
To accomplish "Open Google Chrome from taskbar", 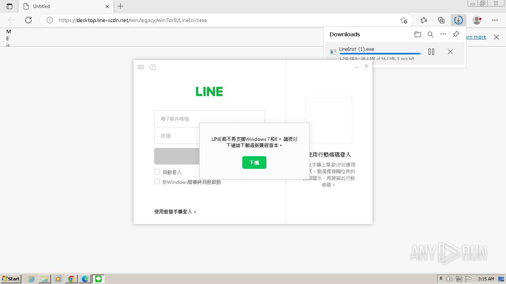I will (x=71, y=279).
